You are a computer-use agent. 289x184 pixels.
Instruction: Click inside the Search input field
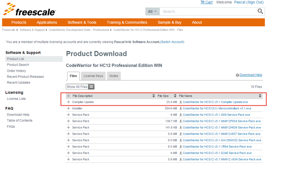pos(208,12)
